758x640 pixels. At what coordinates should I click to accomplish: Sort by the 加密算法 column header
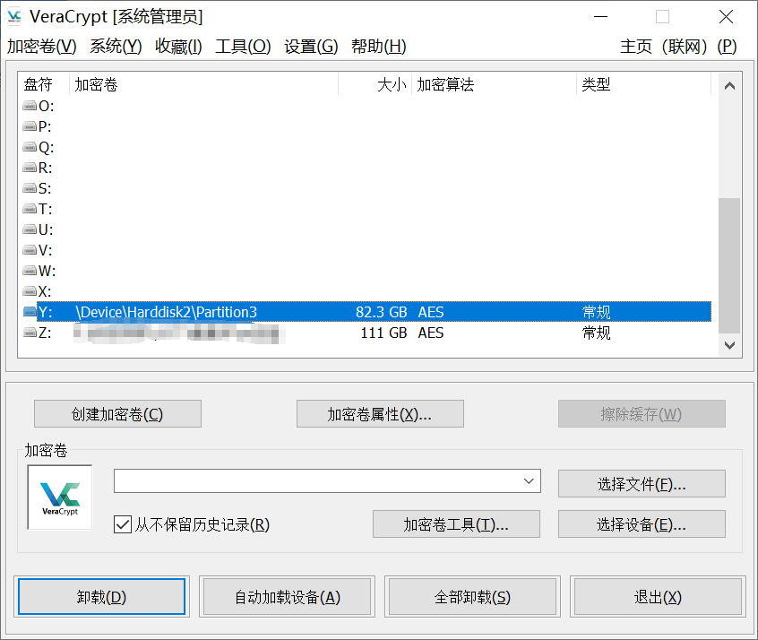pyautogui.click(x=494, y=84)
